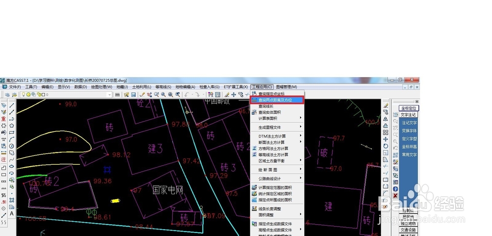Click the red '重' icon in far-left toolbar
Image resolution: width=492 pixels, height=236 pixels.
click(3, 119)
